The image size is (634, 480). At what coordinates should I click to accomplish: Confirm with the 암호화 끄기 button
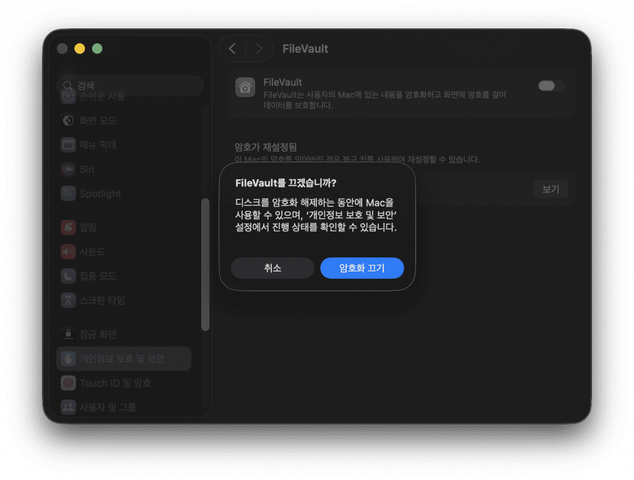362,268
